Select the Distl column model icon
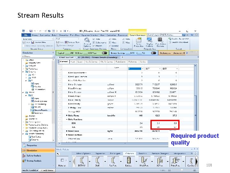The image size is (230, 173). point(97,161)
